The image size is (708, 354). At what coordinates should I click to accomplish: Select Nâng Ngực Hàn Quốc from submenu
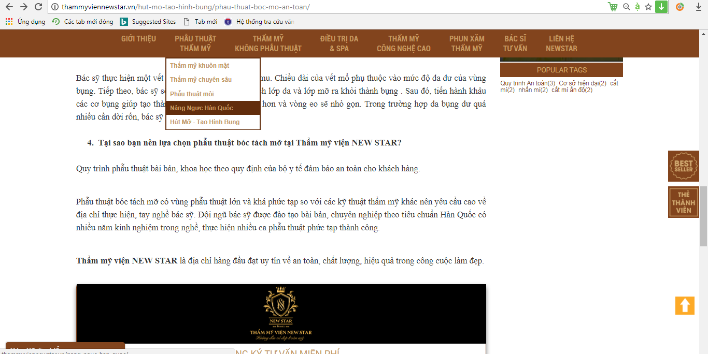[202, 108]
